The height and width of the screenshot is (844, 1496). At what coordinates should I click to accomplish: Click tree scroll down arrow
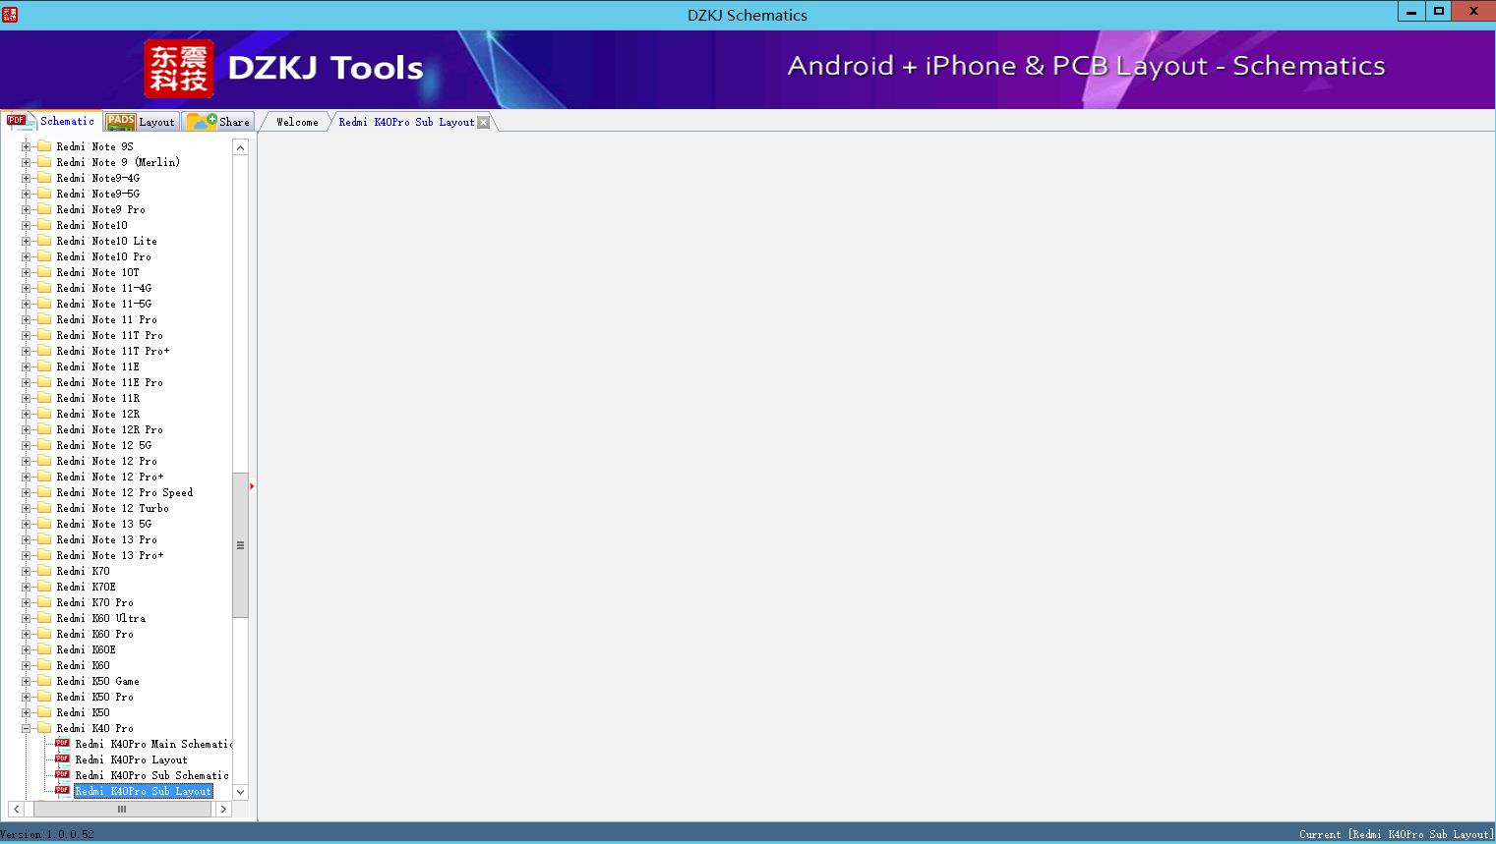coord(240,792)
